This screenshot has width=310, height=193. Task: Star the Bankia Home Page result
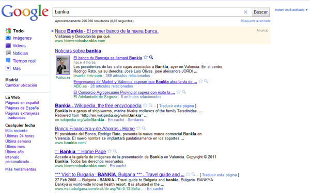click(110, 151)
